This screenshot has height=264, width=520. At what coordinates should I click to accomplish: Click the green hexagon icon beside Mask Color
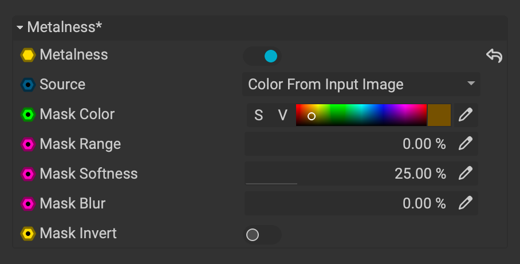[x=27, y=115]
